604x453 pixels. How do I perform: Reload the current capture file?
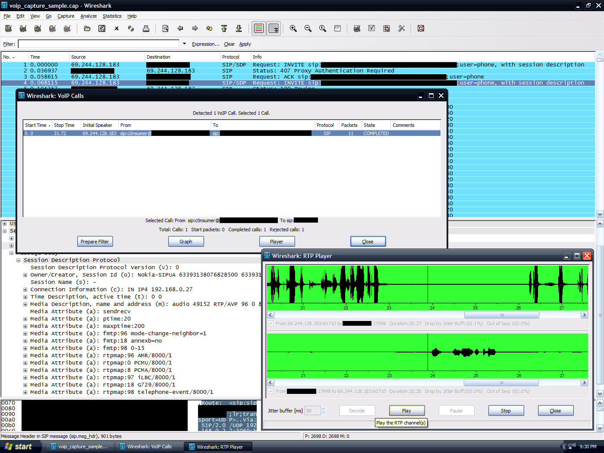point(131,28)
